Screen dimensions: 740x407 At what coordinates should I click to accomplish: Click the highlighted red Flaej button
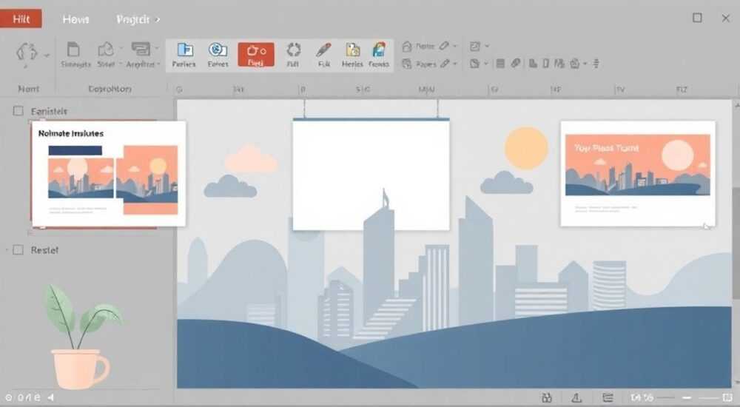[256, 54]
